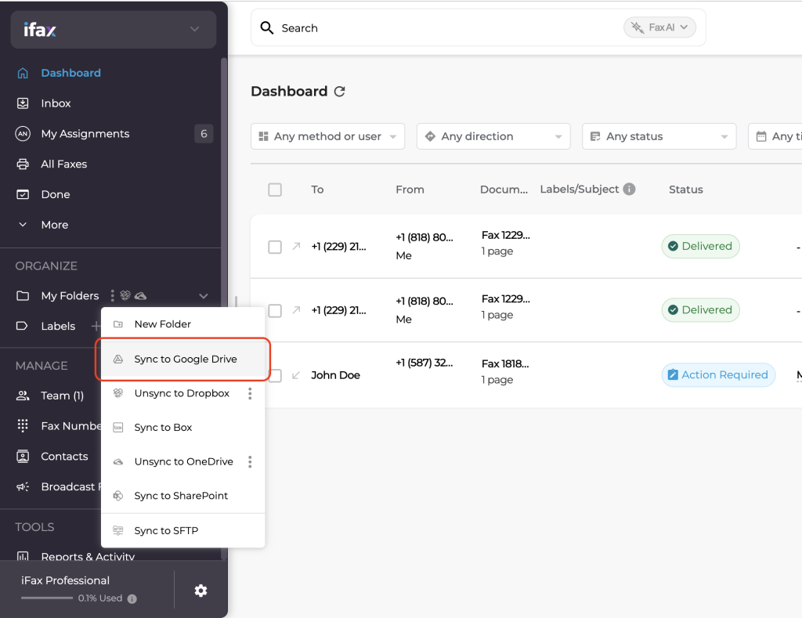Open Any direction filter dropdown

[493, 136]
